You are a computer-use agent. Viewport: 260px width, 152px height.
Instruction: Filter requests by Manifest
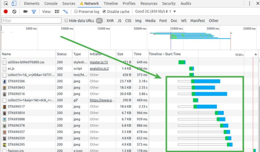[x=197, y=21]
